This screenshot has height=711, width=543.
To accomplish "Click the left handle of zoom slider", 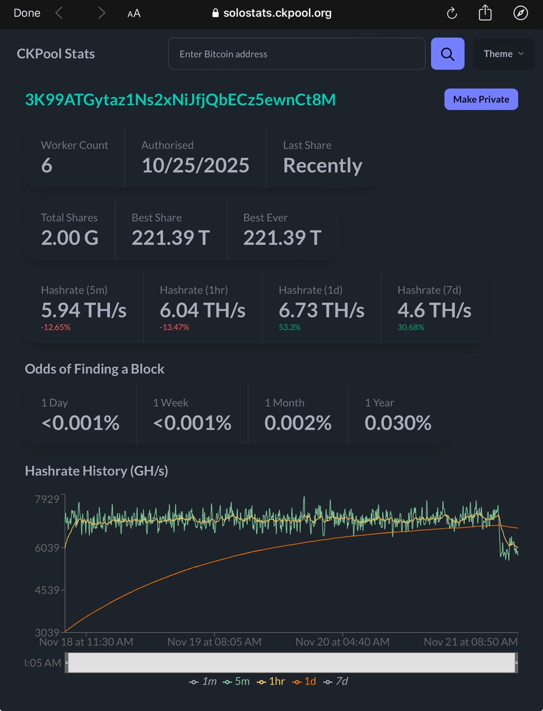I will coord(67,662).
